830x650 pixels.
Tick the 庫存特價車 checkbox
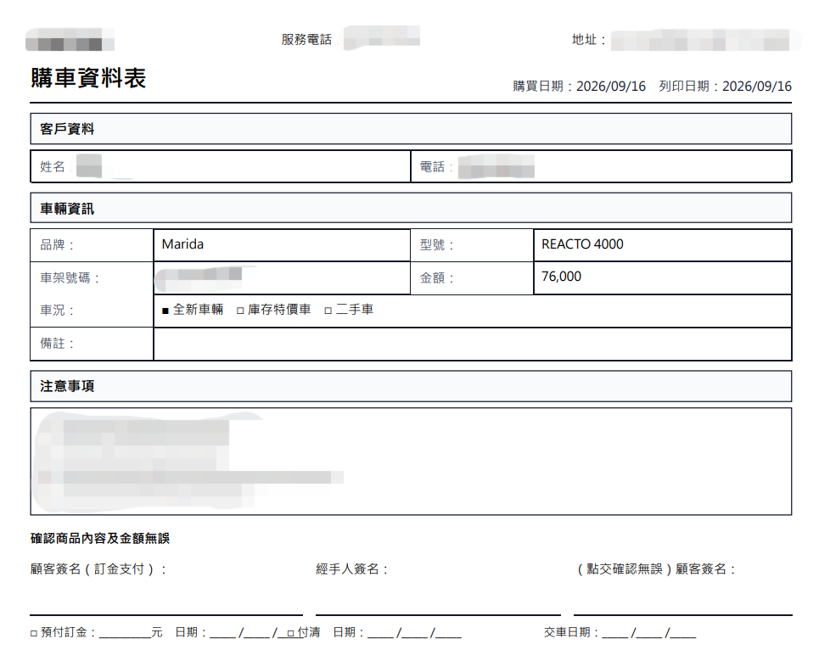click(240, 311)
